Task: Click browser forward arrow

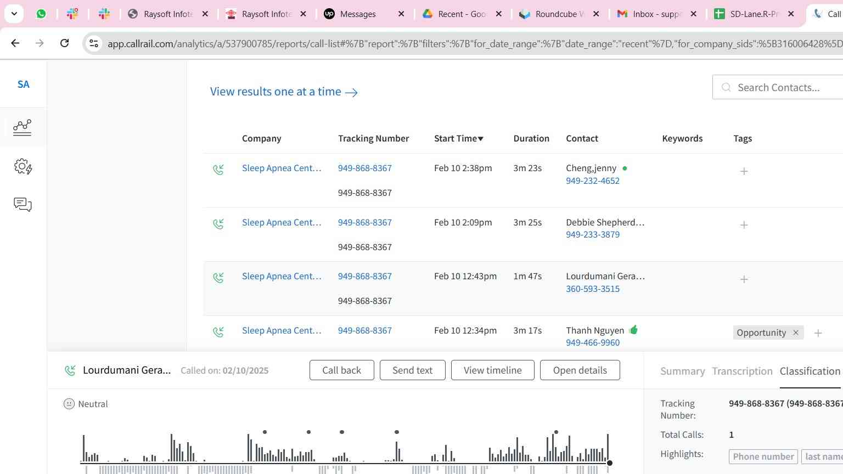Action: [x=40, y=43]
